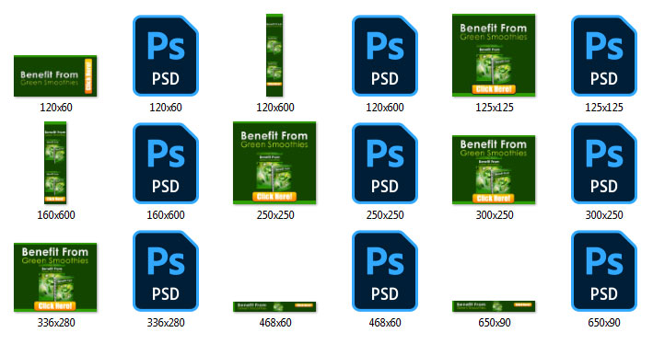This screenshot has height=344, width=653.
Task: Select the 160x600 PSD file icon
Action: tap(166, 163)
